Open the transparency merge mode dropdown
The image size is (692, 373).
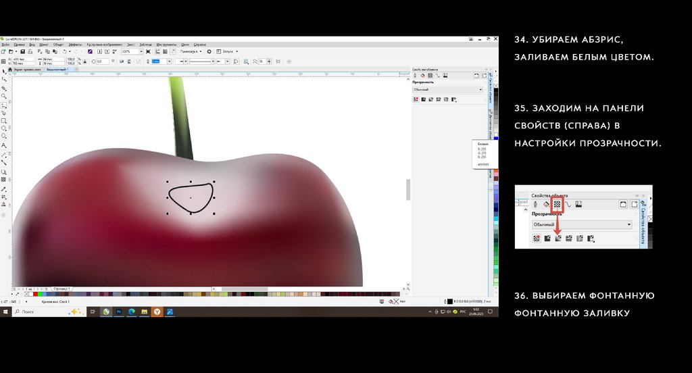coord(448,90)
